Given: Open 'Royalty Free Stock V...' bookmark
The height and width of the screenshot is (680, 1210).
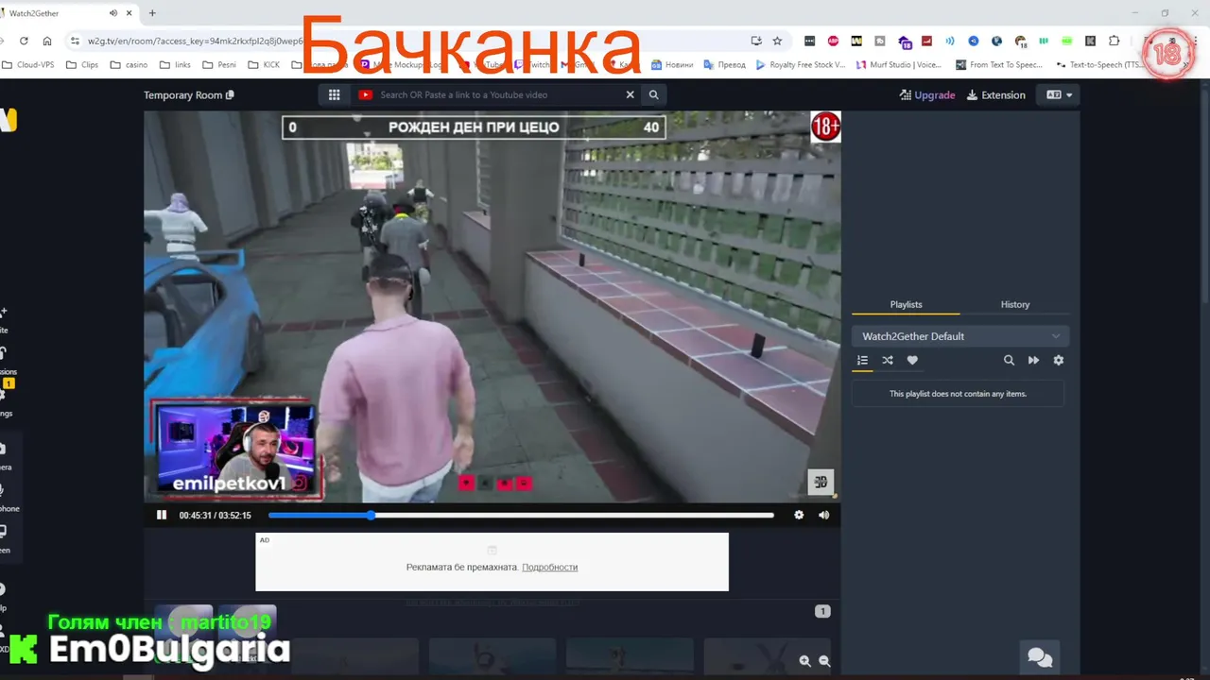Looking at the screenshot, I should (x=801, y=65).
